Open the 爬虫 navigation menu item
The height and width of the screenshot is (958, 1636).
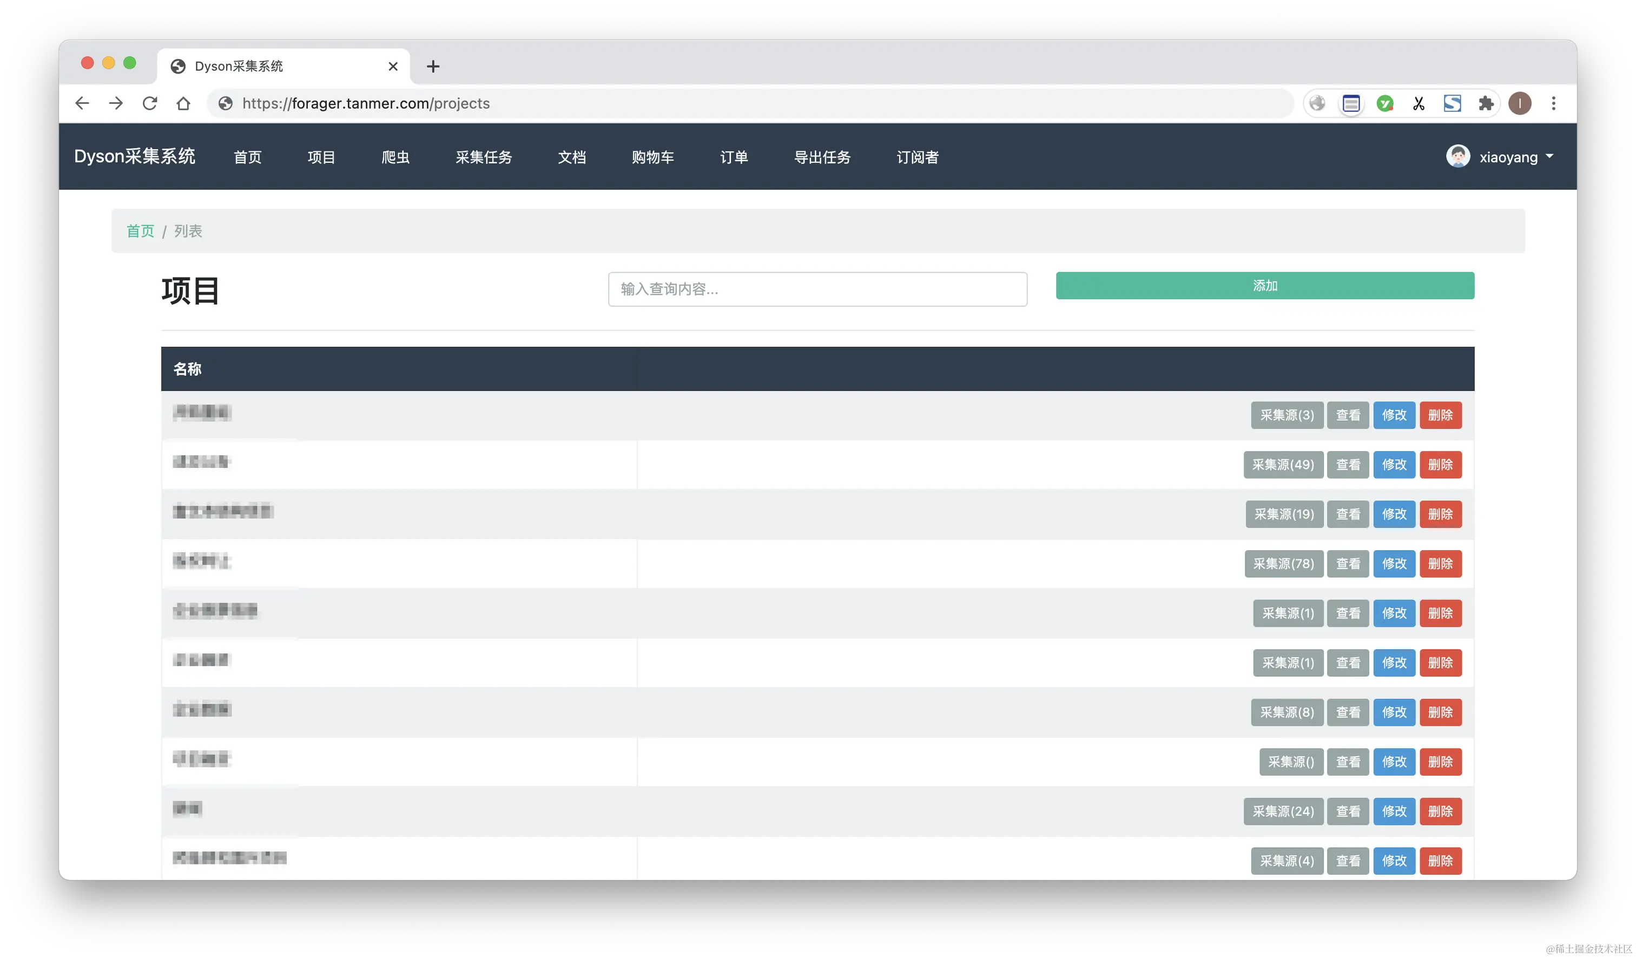point(395,157)
